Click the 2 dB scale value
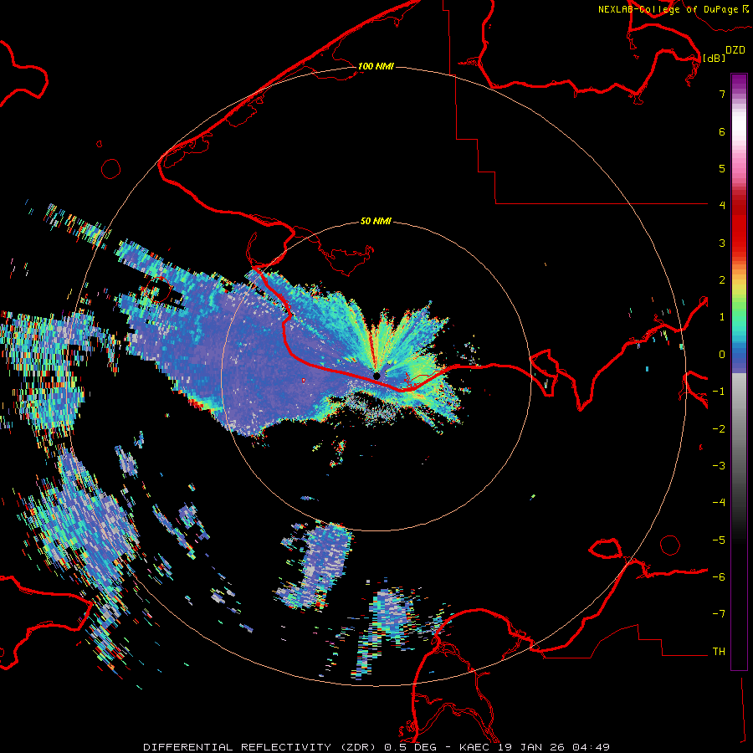Screen dimensions: 753x753 [x=722, y=280]
